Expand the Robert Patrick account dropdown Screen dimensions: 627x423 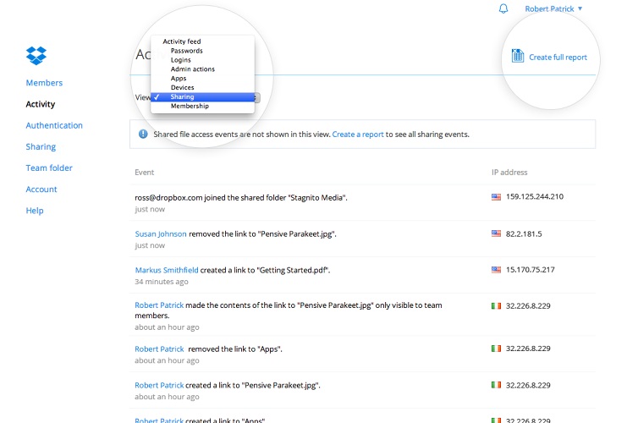click(x=553, y=9)
